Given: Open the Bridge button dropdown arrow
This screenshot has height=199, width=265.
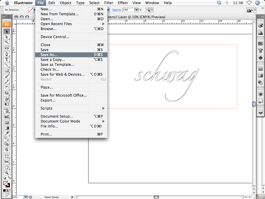Looking at the screenshot, I should click(x=255, y=10).
